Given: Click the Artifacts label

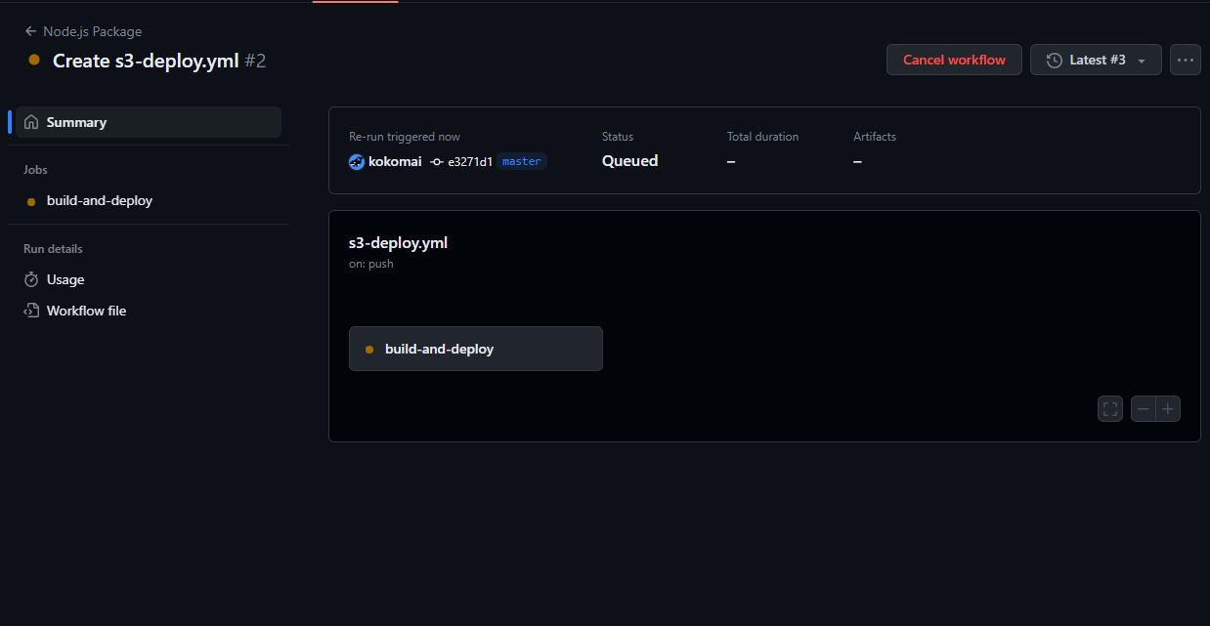Looking at the screenshot, I should [875, 137].
